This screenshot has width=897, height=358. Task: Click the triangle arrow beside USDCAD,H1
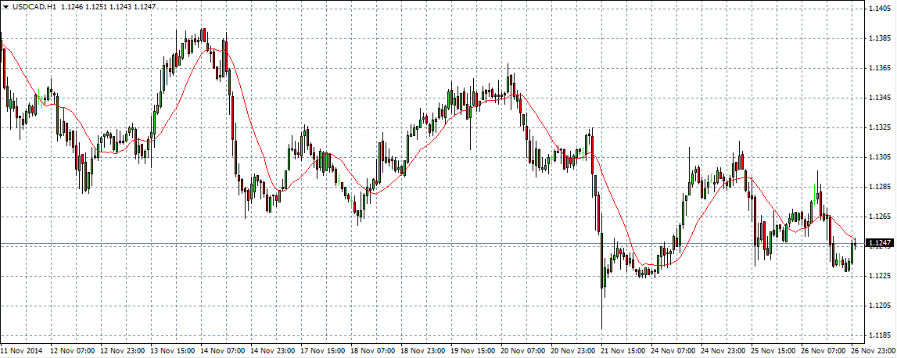point(5,6)
